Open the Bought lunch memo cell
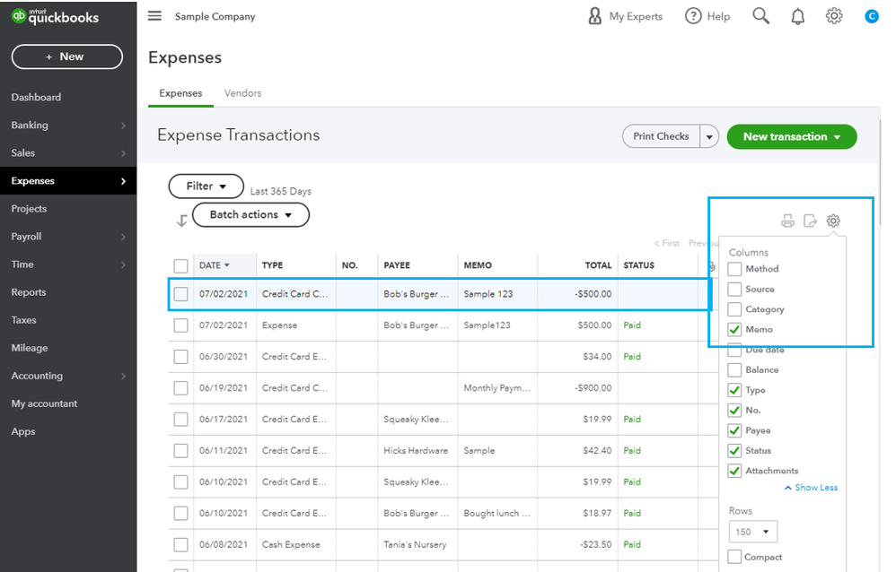The image size is (896, 572). (497, 513)
